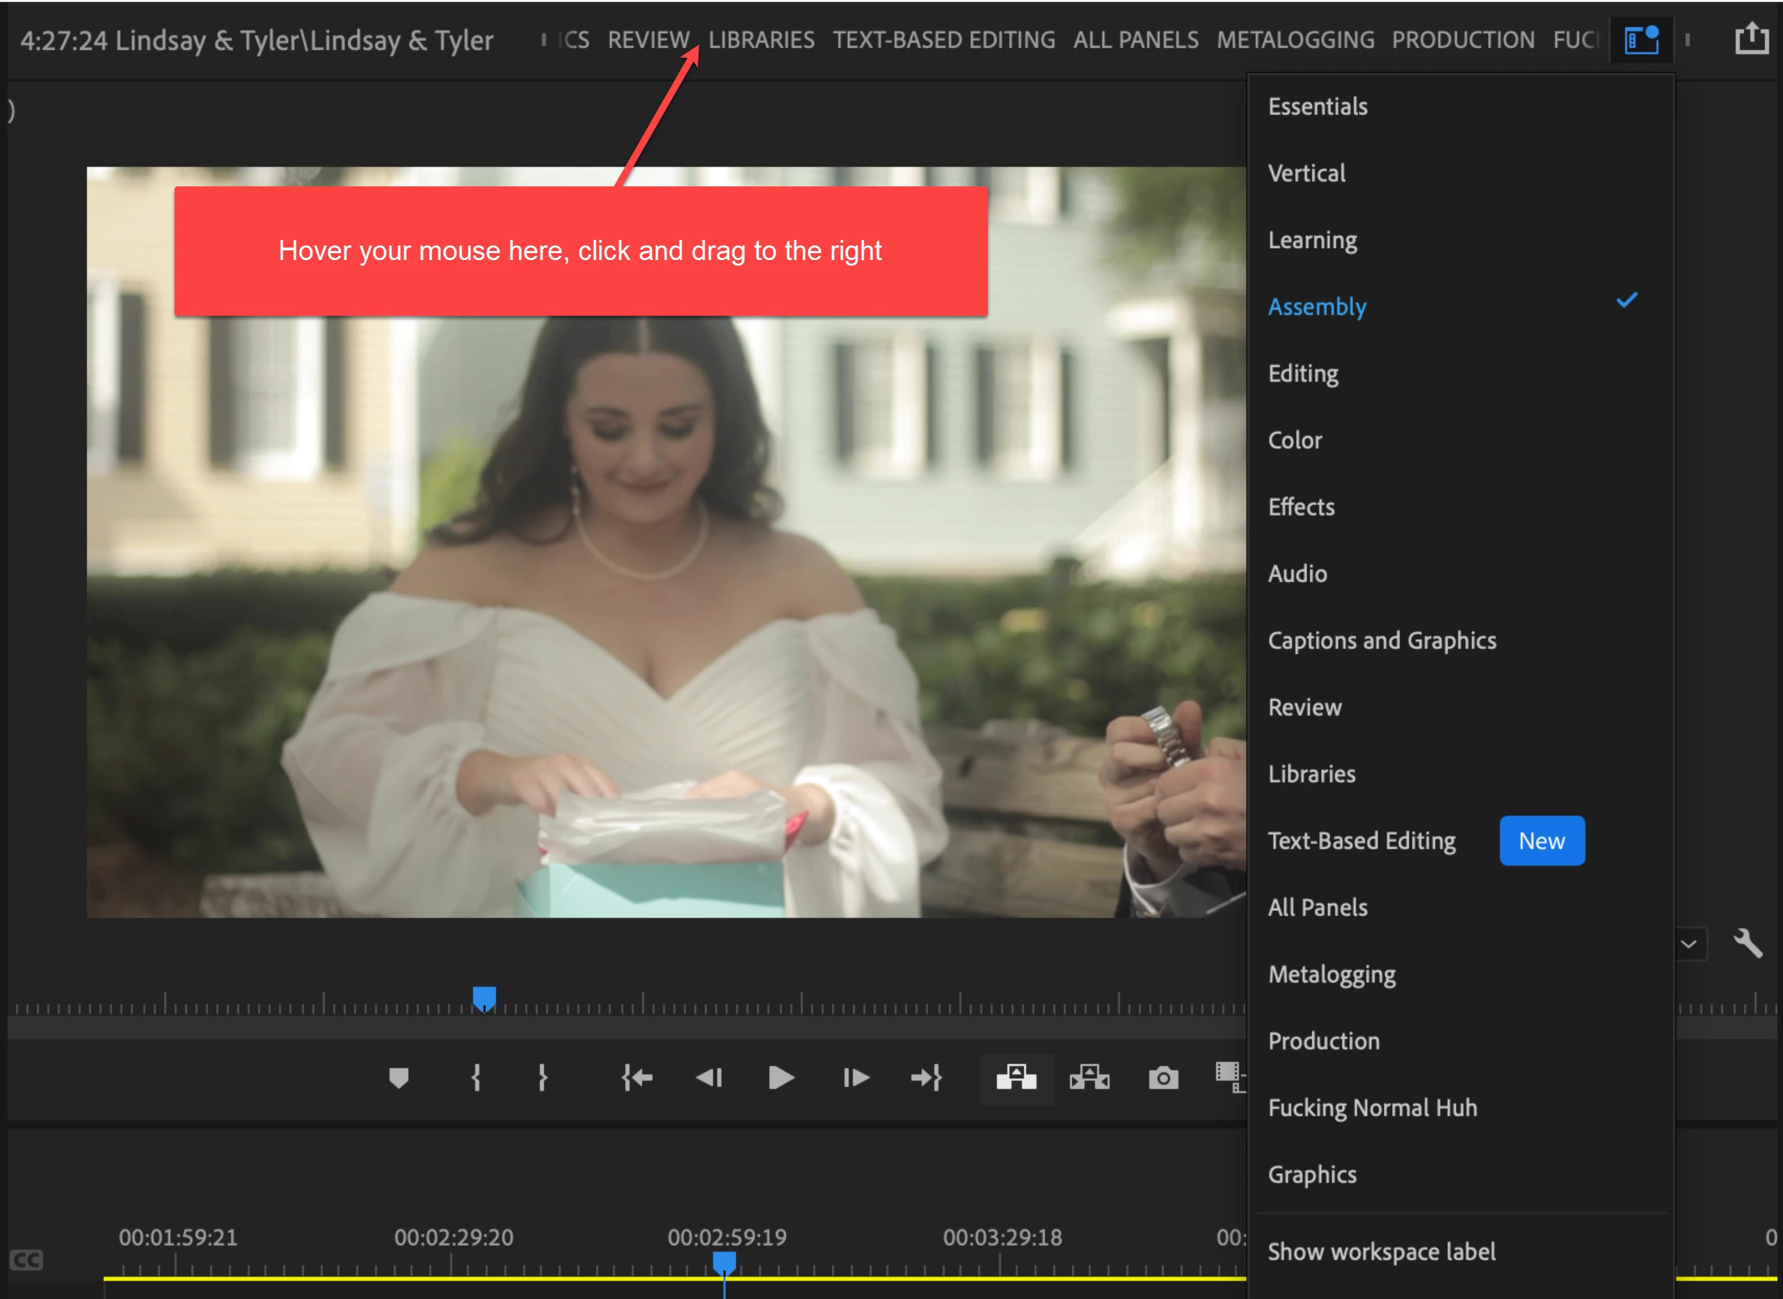
Task: Click the Lift icon in transport controls
Action: 1016,1077
